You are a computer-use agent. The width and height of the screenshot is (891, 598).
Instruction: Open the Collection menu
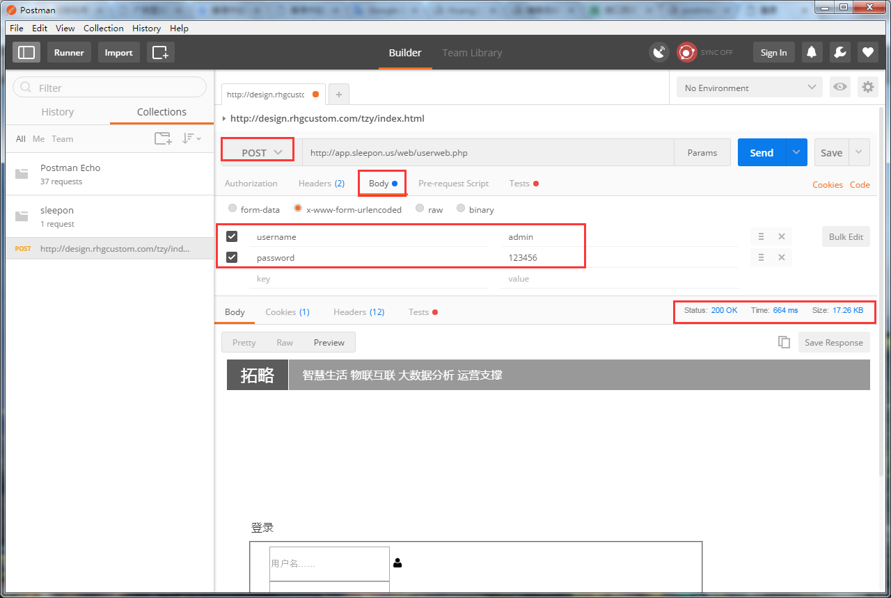click(x=104, y=28)
